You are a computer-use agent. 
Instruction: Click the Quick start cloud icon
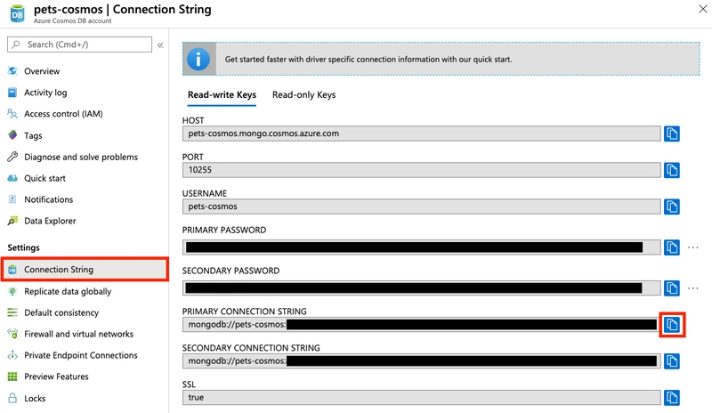12,178
